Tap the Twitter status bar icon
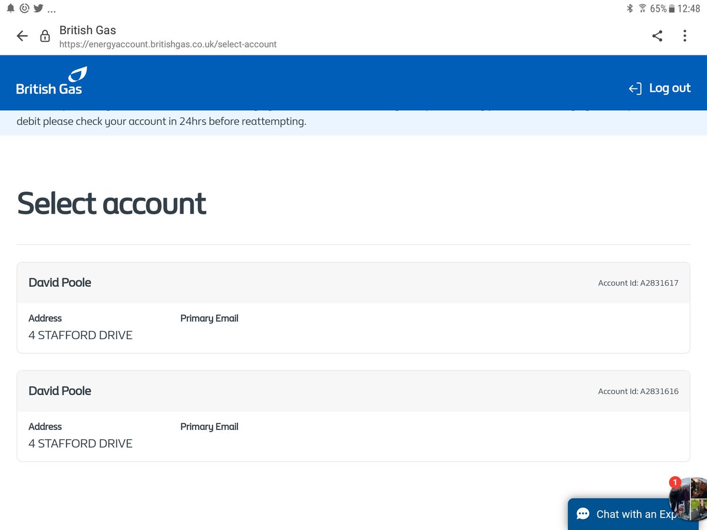Viewport: 707px width, 530px height. click(x=39, y=8)
